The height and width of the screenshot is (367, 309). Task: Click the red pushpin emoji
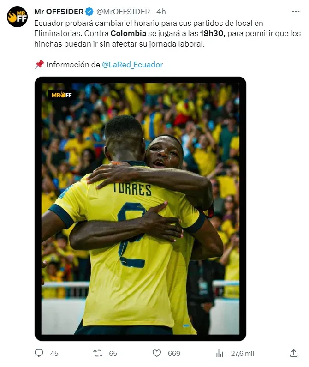(x=39, y=64)
